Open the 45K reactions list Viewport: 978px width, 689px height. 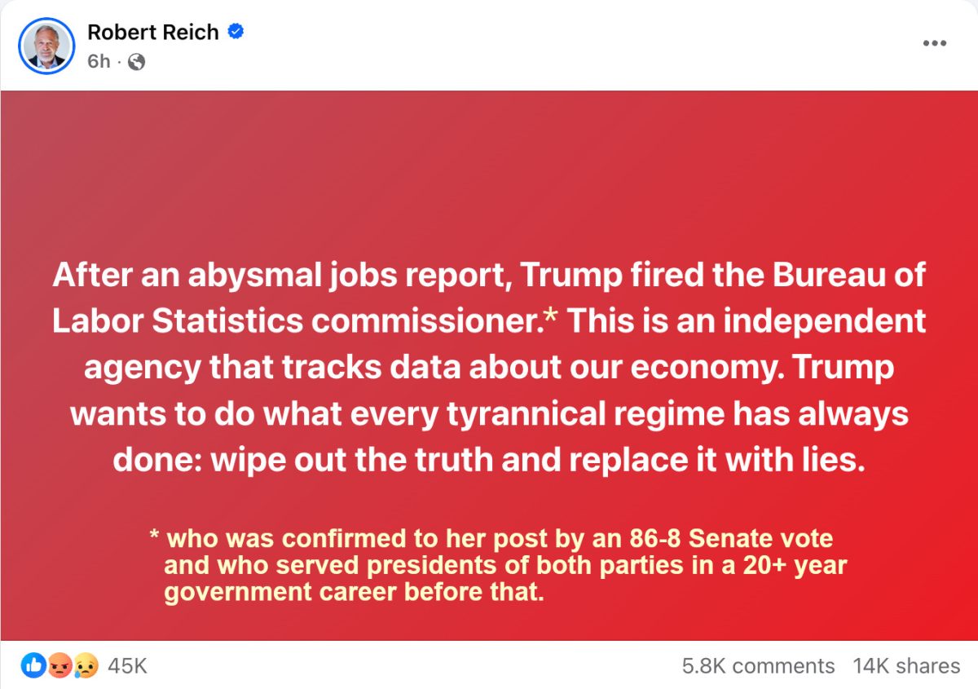[x=127, y=666]
